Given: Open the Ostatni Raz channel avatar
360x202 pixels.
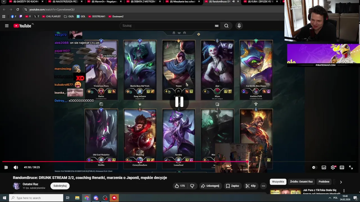Looking at the screenshot, I should [17, 186].
